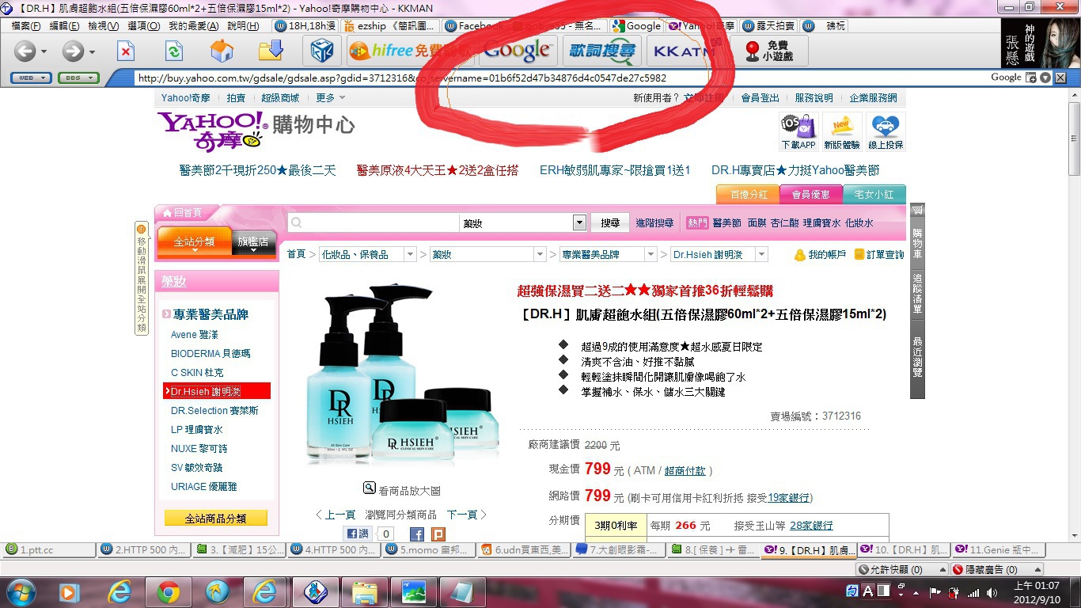This screenshot has width=1081, height=608.
Task: Refresh the page with the green reload icon
Action: coord(173,52)
